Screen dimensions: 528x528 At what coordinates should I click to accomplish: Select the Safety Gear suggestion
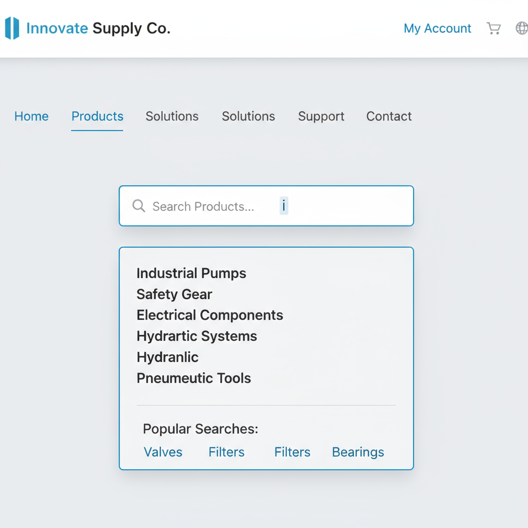174,294
